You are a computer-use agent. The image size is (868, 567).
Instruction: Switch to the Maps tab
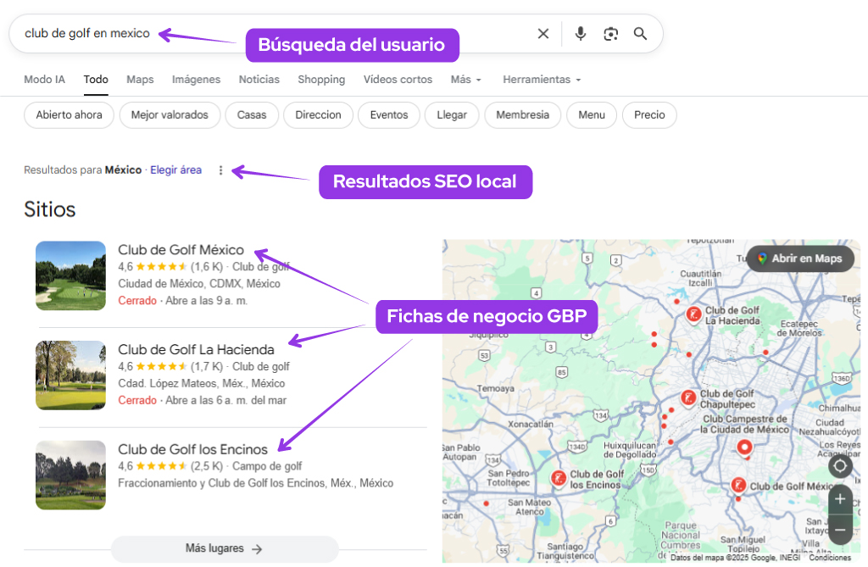tap(140, 79)
